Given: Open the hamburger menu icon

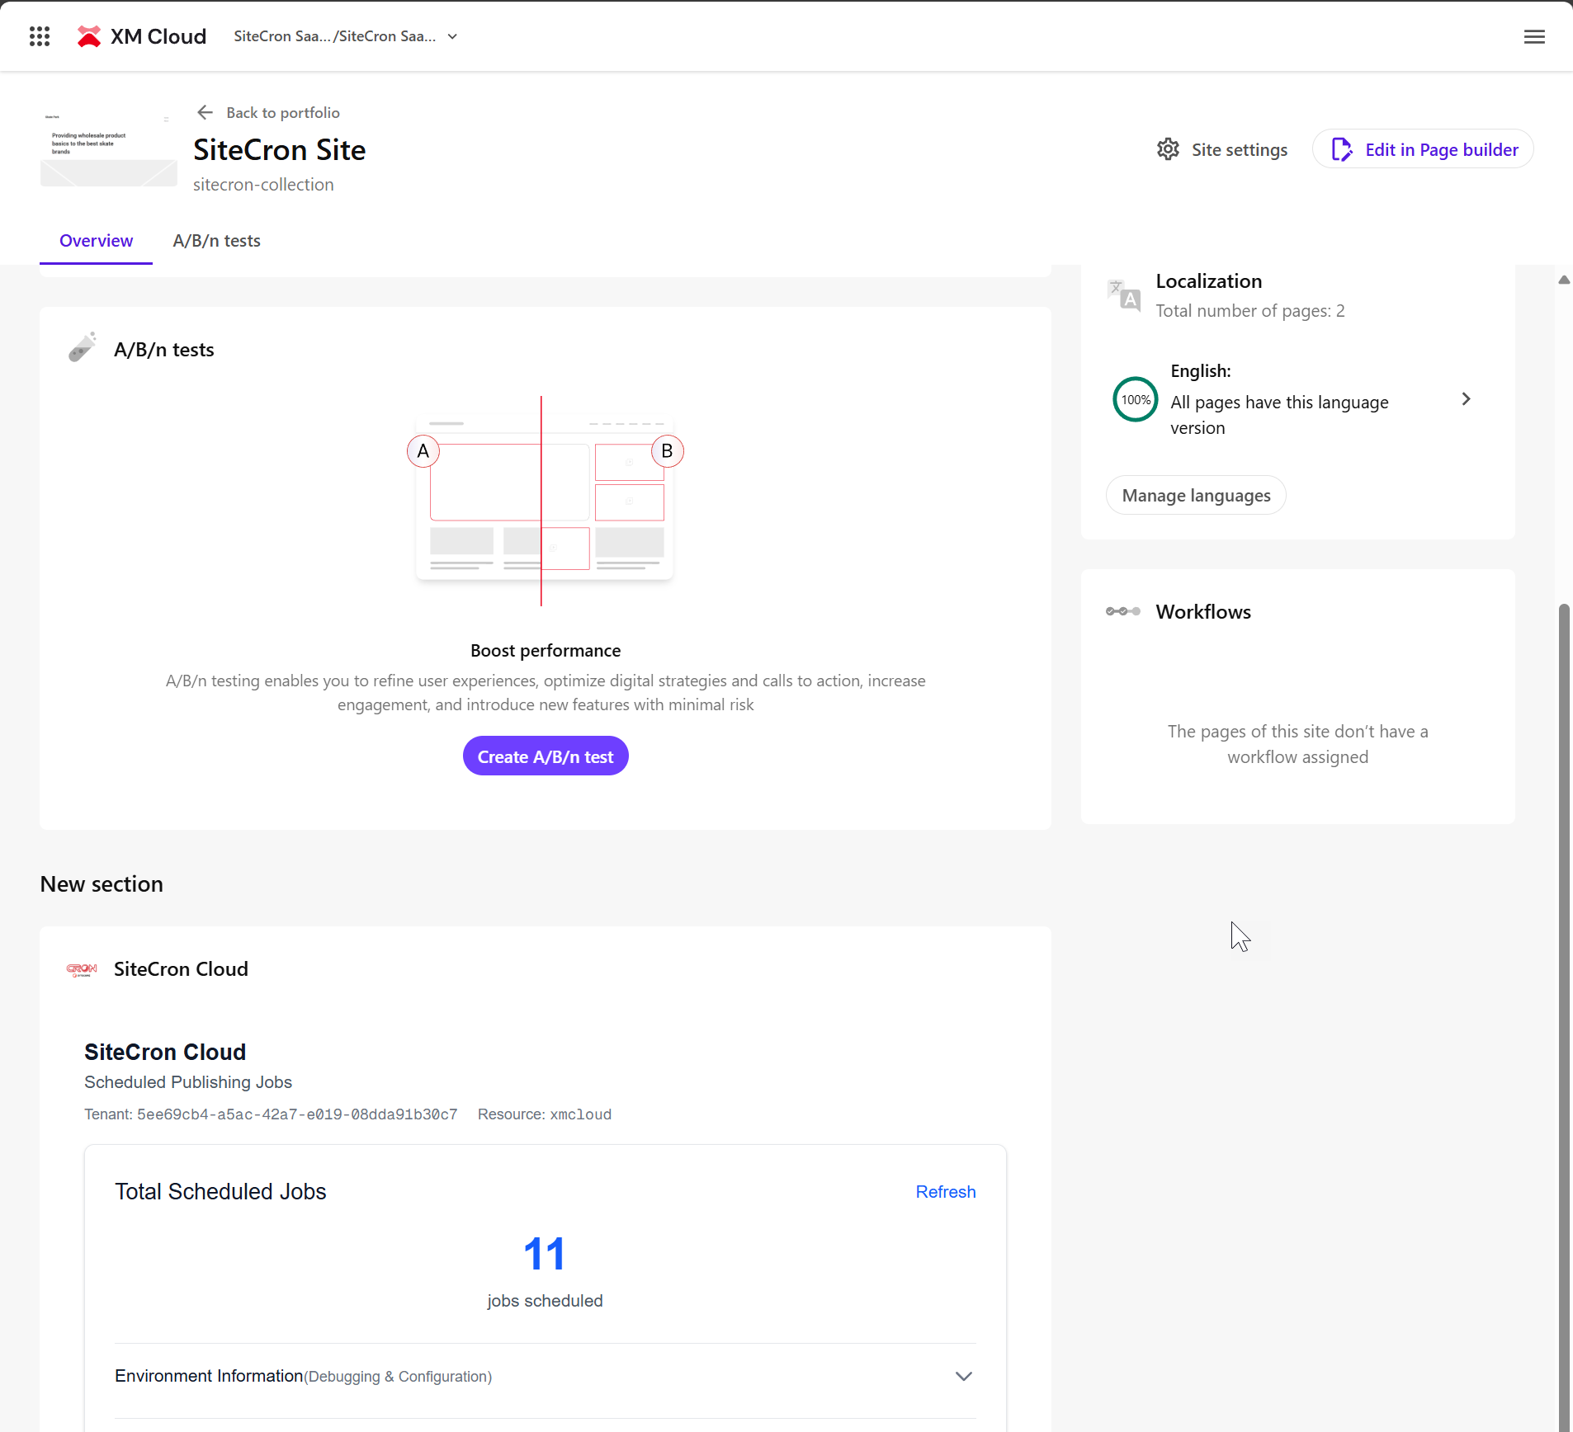Looking at the screenshot, I should 1534,36.
